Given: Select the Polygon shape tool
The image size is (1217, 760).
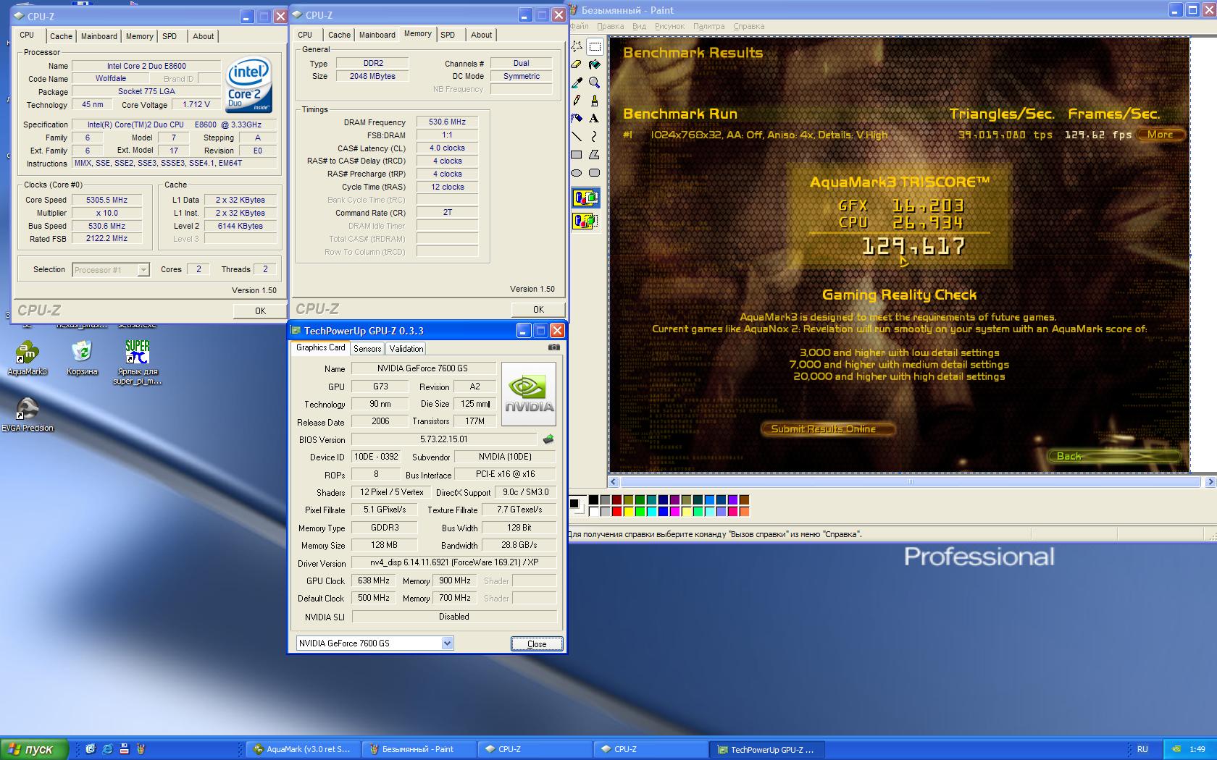Looking at the screenshot, I should coord(595,154).
